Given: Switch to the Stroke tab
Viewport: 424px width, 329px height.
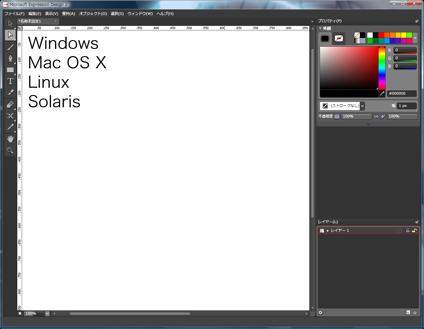Looking at the screenshot, I should (339, 38).
